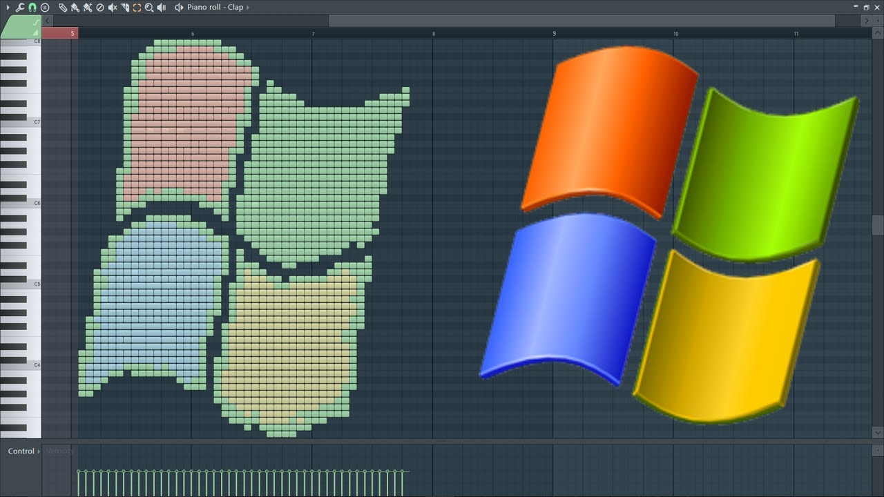Click bar 11 on the timeline ruler
The image size is (884, 497).
click(796, 33)
